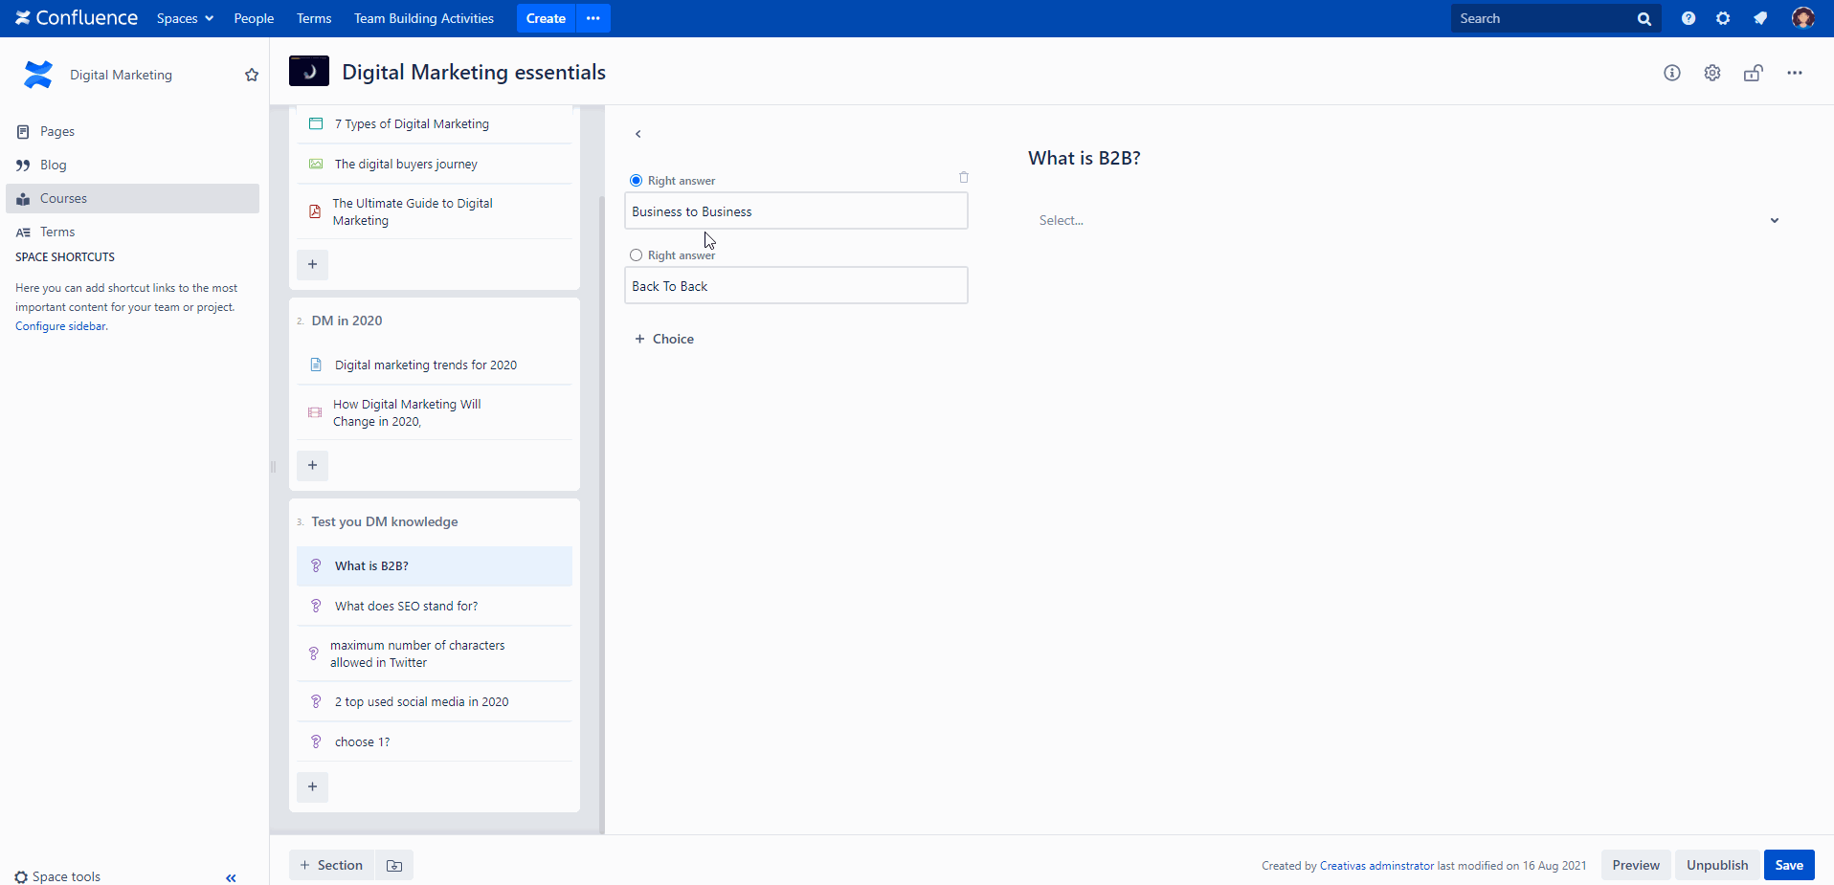Open Courses in the sidebar
The image size is (1834, 885).
pyautogui.click(x=63, y=198)
